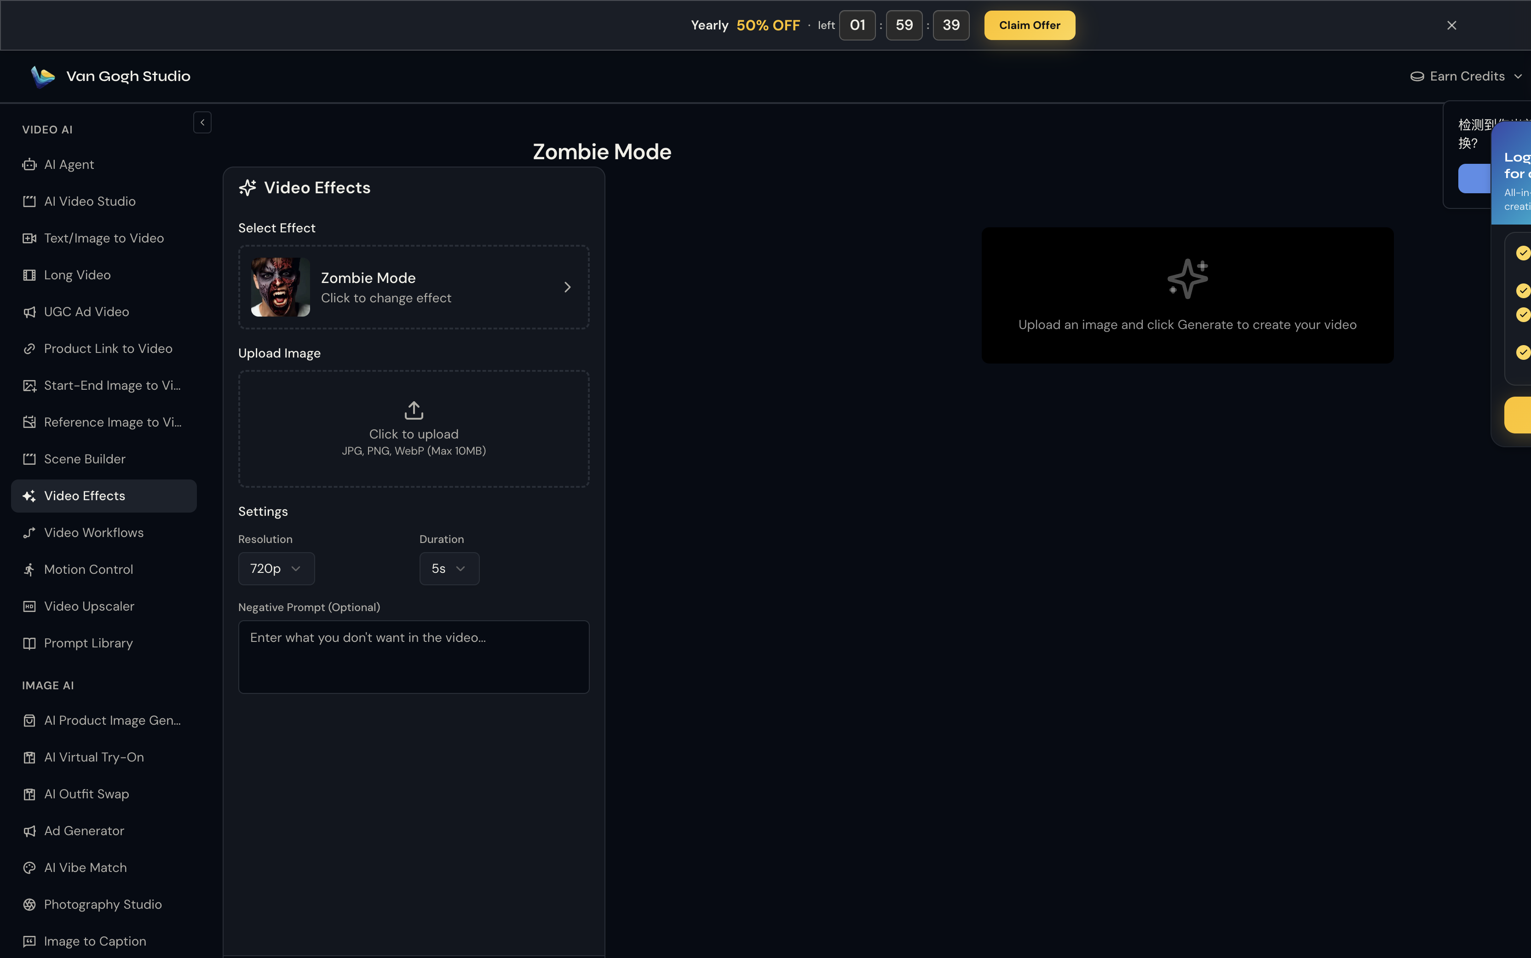Click the 'Zombie Mode' page heading
Screen dimensions: 1531x958
click(x=602, y=152)
